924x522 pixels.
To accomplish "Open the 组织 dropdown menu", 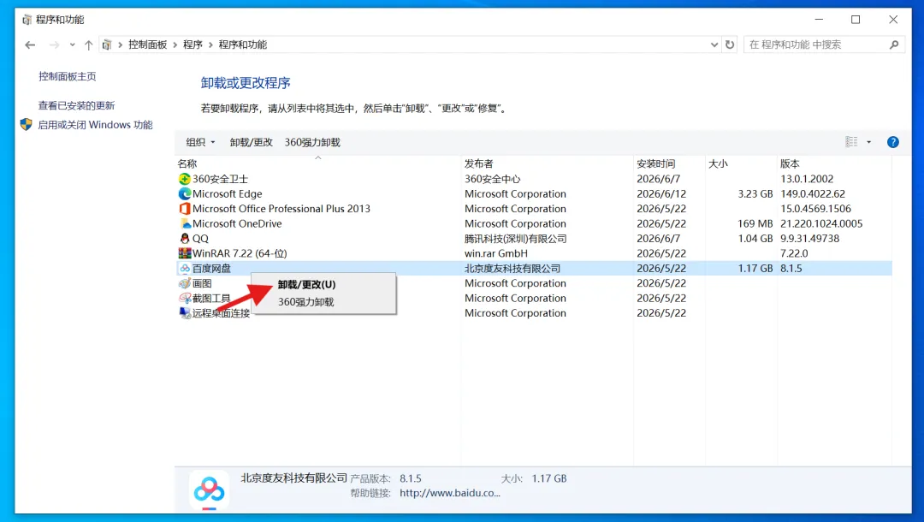I will 200,142.
